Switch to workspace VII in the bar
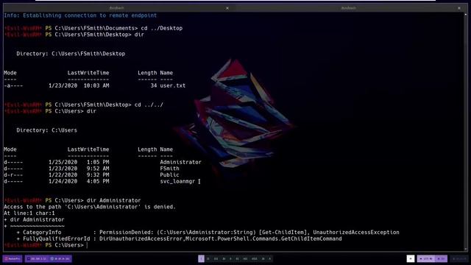Image resolution: width=471 pixels, height=265 pixels. click(245, 258)
